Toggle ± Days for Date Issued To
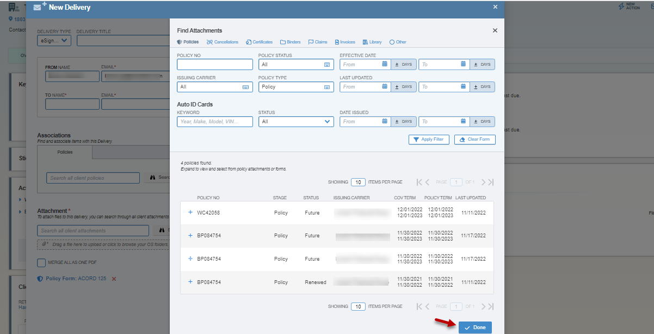Screen dimensions: 654x334 point(482,122)
